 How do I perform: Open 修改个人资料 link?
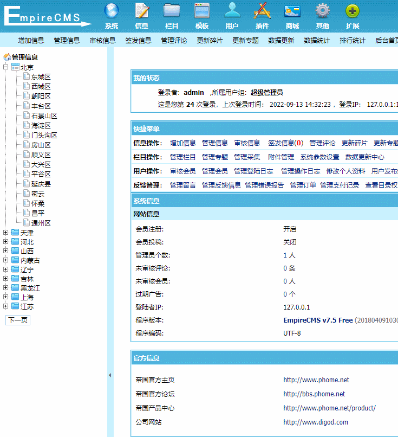tap(345, 171)
